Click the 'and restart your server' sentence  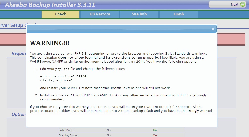click(x=106, y=88)
